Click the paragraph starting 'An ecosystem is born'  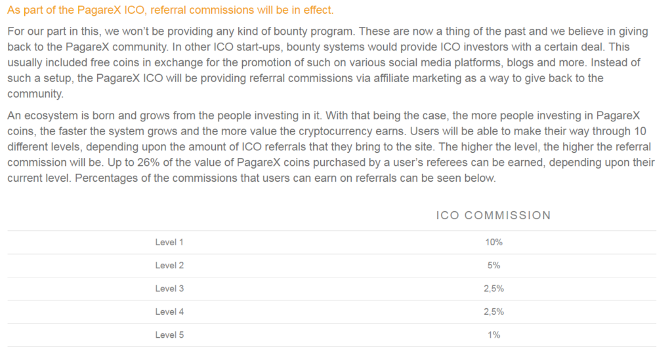click(x=331, y=146)
